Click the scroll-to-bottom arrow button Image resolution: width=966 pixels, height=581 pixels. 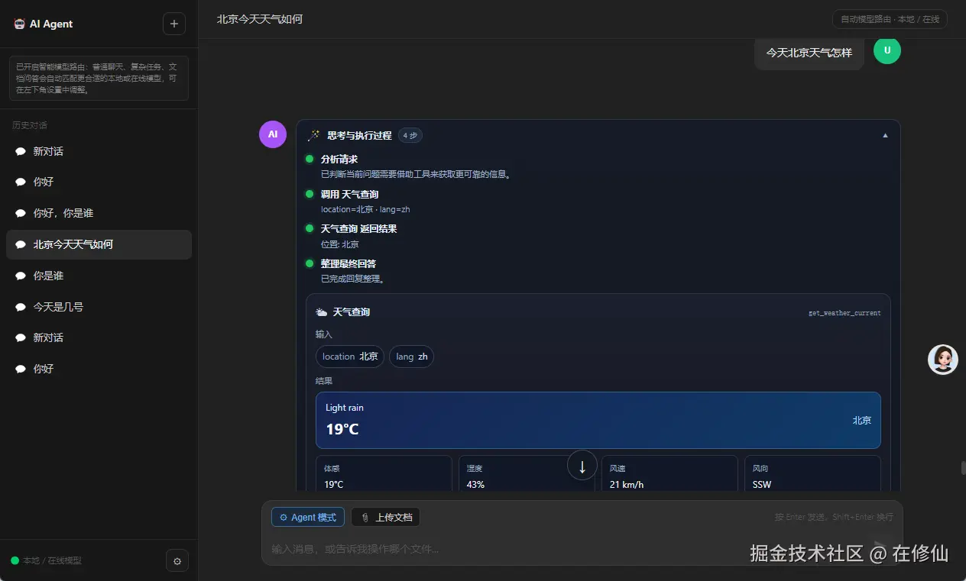tap(582, 466)
